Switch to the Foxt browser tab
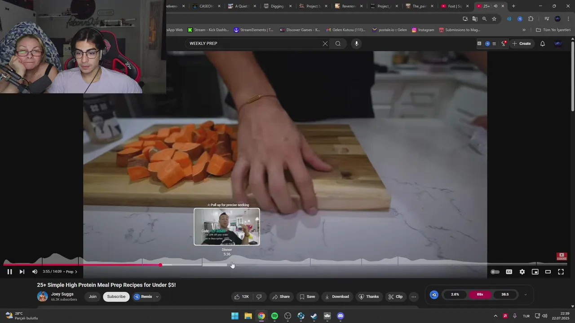The width and height of the screenshot is (575, 323). click(455, 6)
